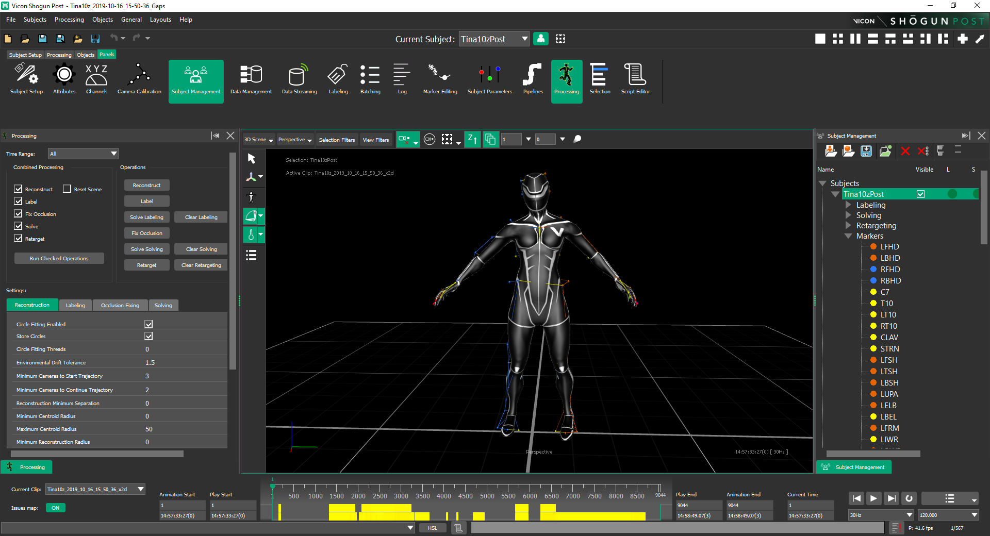Open the Layouts menu
Screen dimensions: 990x536
pyautogui.click(x=160, y=20)
